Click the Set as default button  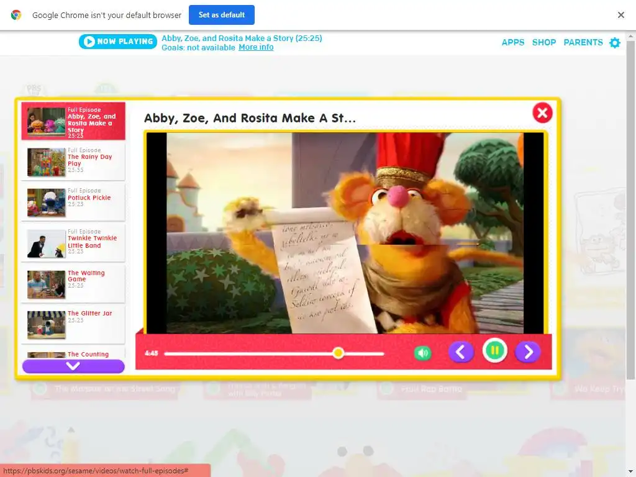pyautogui.click(x=222, y=15)
